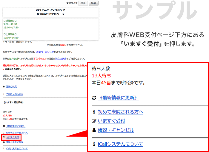Follow inline ご案内・おしらせ link in 初めてWEB受付 sentence
The height and width of the screenshot is (152, 209).
[x=45, y=52]
